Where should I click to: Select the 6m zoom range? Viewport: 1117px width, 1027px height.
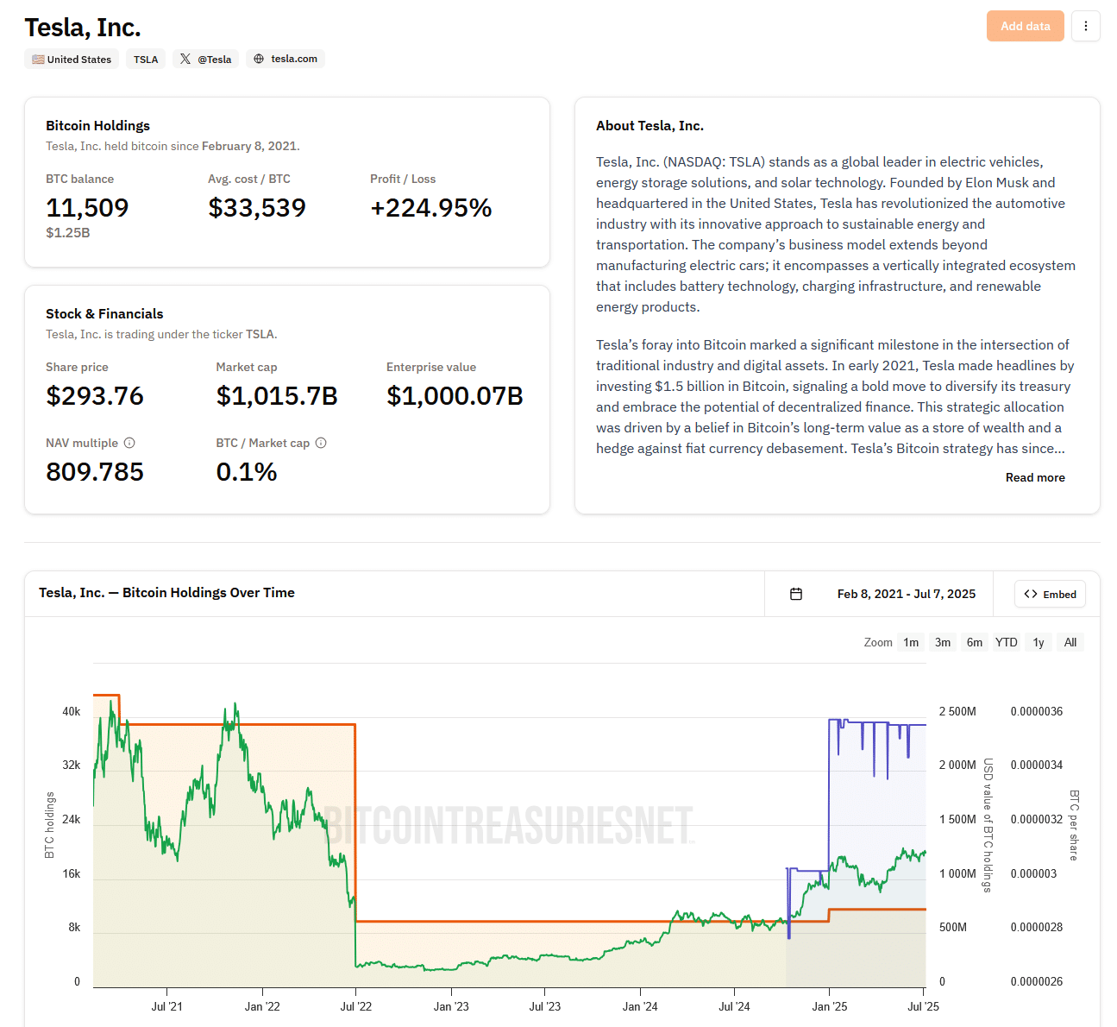click(x=975, y=642)
